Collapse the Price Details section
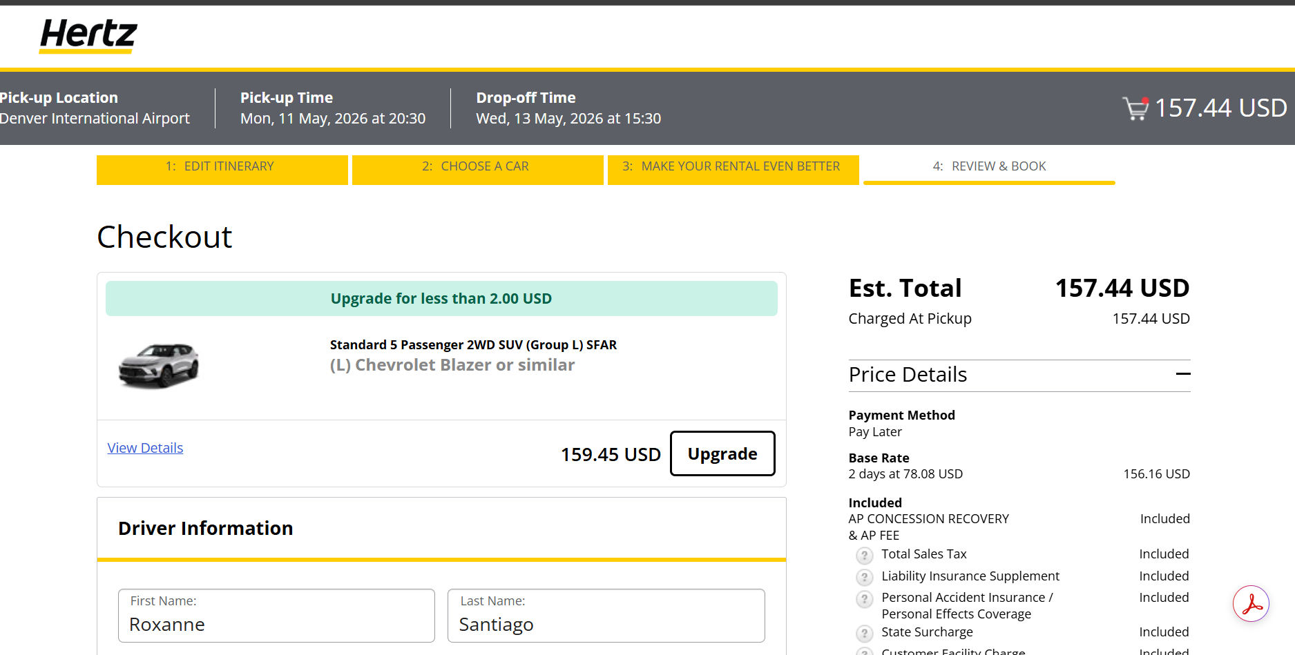Viewport: 1295px width, 655px height. pyautogui.click(x=1182, y=374)
